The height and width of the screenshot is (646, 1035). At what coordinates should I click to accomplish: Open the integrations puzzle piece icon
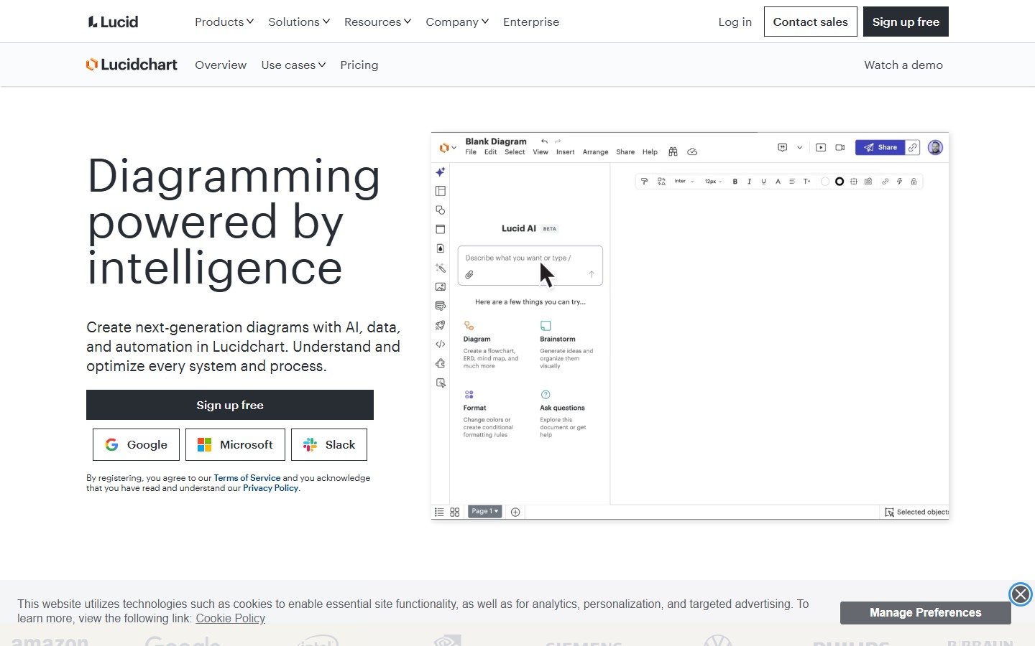[441, 363]
